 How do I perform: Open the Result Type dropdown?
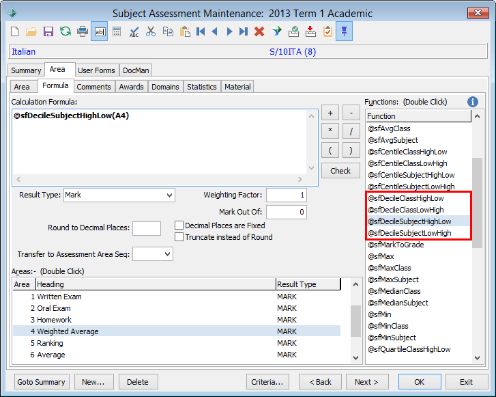pos(170,195)
